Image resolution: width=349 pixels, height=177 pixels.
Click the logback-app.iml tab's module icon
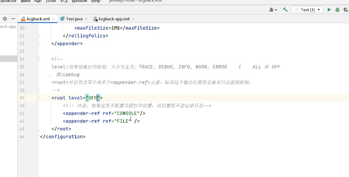[x=95, y=19]
